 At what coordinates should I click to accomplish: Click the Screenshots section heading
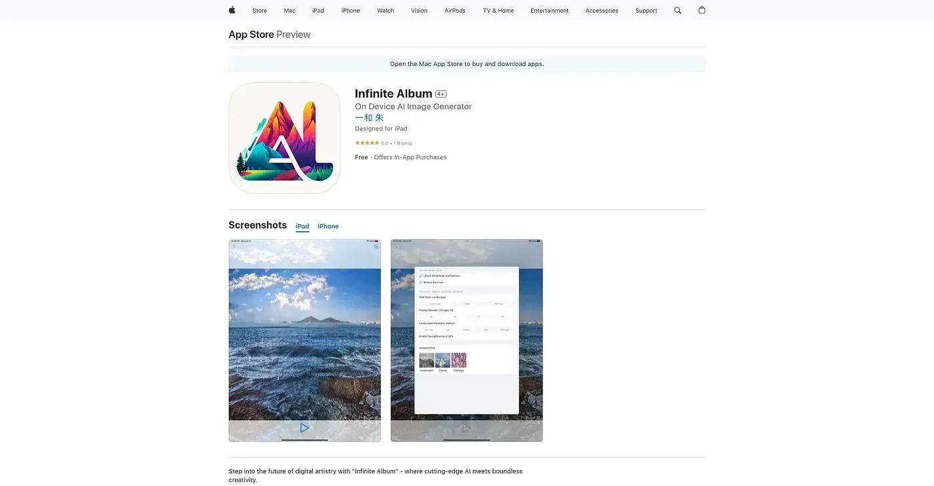[x=258, y=225]
